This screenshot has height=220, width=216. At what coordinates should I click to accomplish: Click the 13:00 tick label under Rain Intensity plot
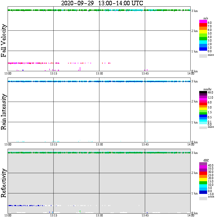[8, 144]
